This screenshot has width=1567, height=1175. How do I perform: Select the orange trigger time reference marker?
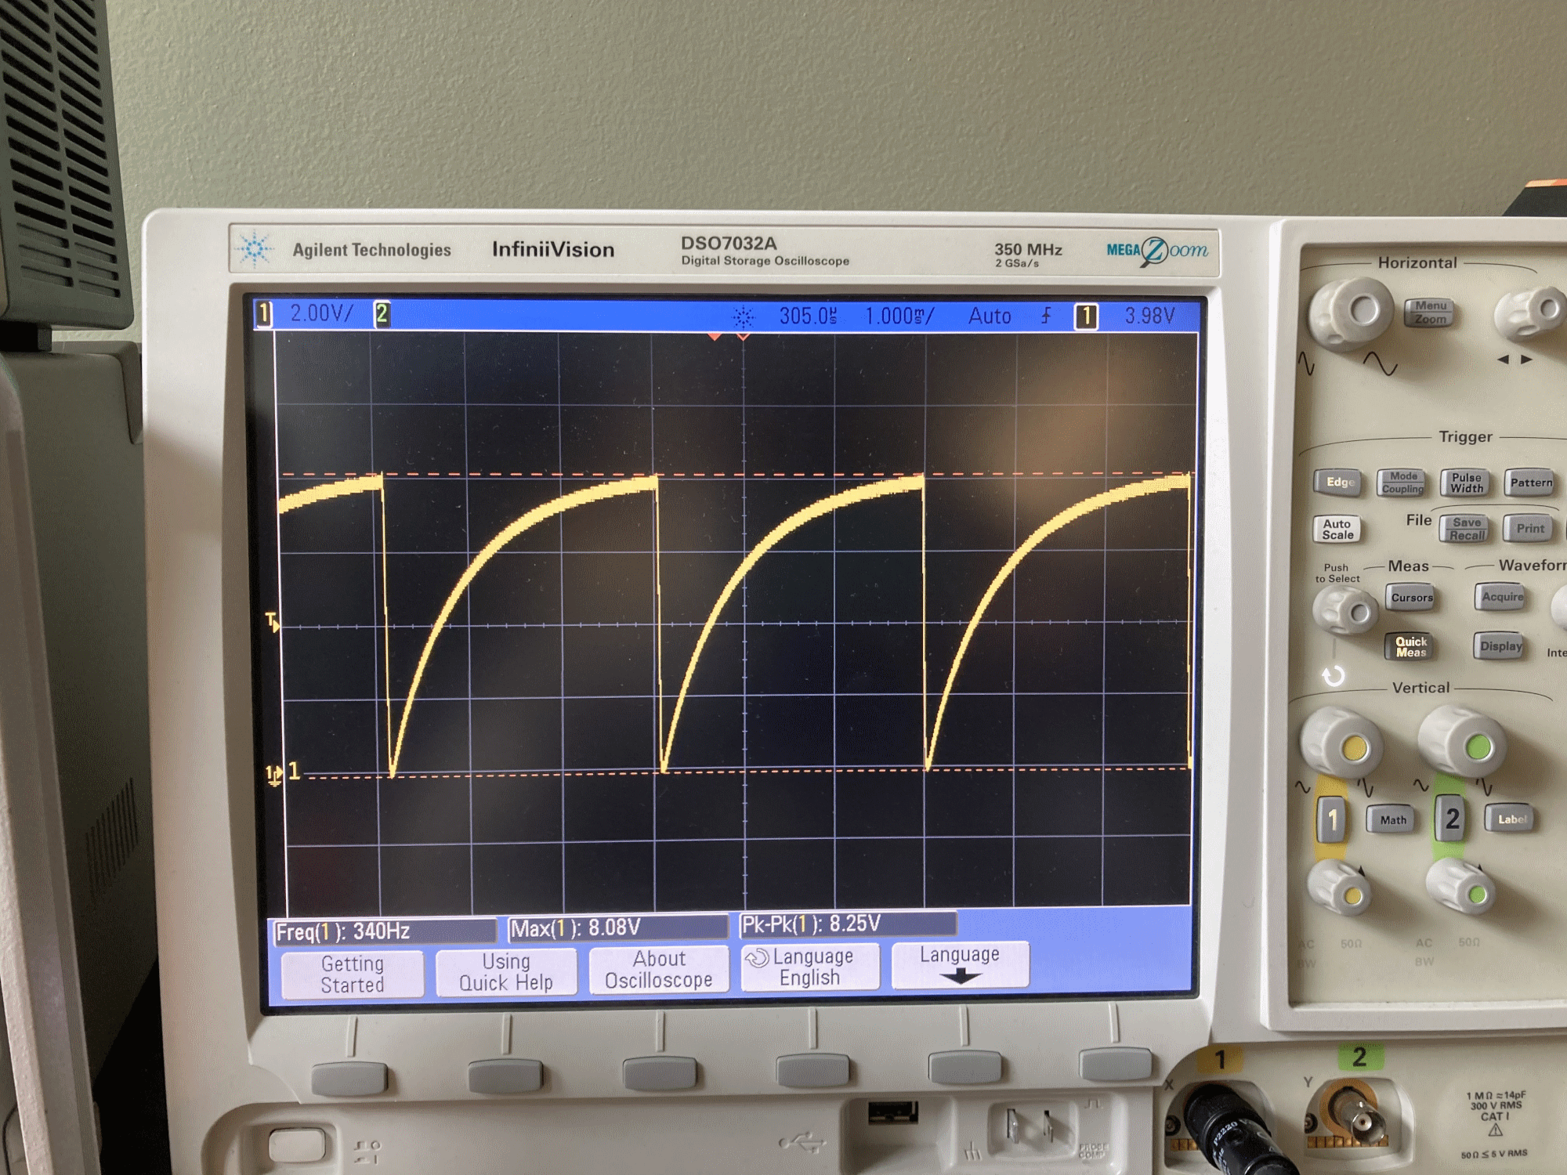[x=714, y=337]
